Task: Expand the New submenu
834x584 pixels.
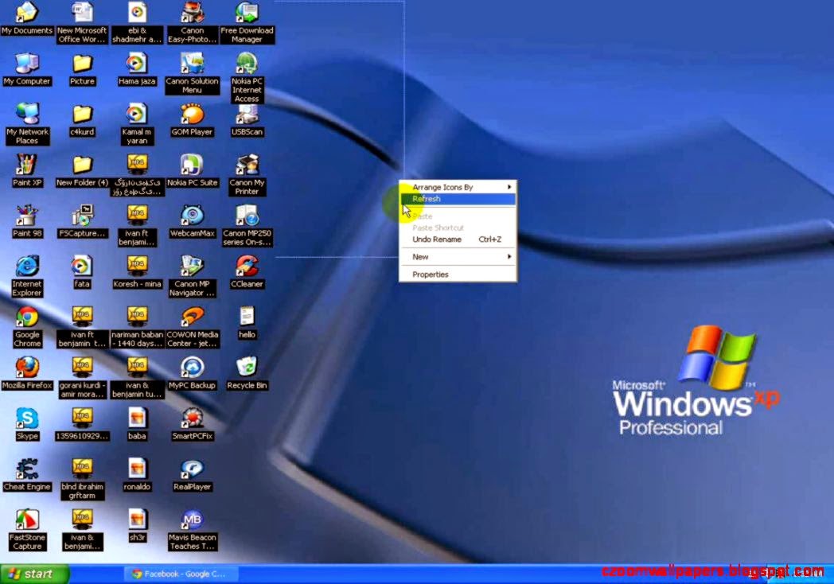Action: 420,256
